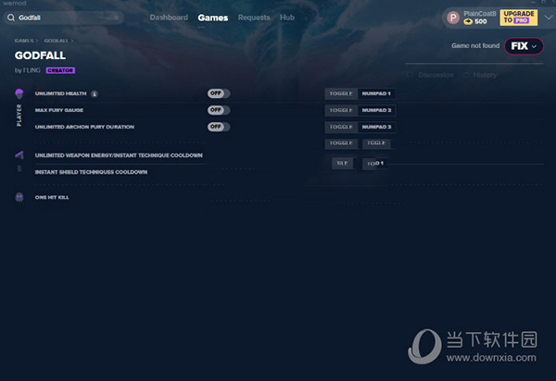Click the enemy ghost category icon

[x=19, y=197]
